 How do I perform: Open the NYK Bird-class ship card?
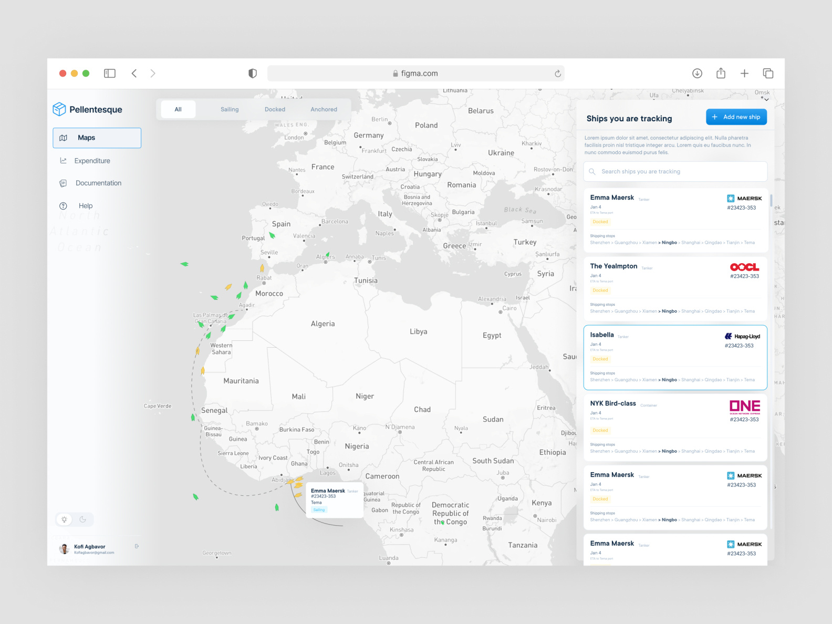(x=675, y=428)
